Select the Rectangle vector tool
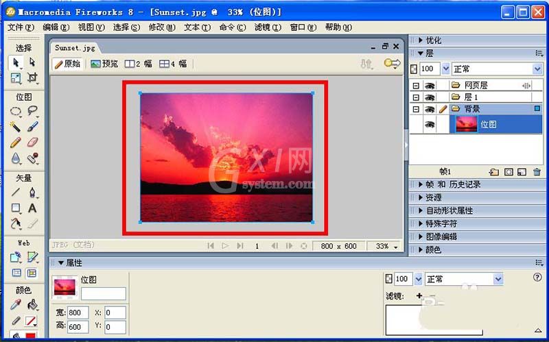 [16, 208]
